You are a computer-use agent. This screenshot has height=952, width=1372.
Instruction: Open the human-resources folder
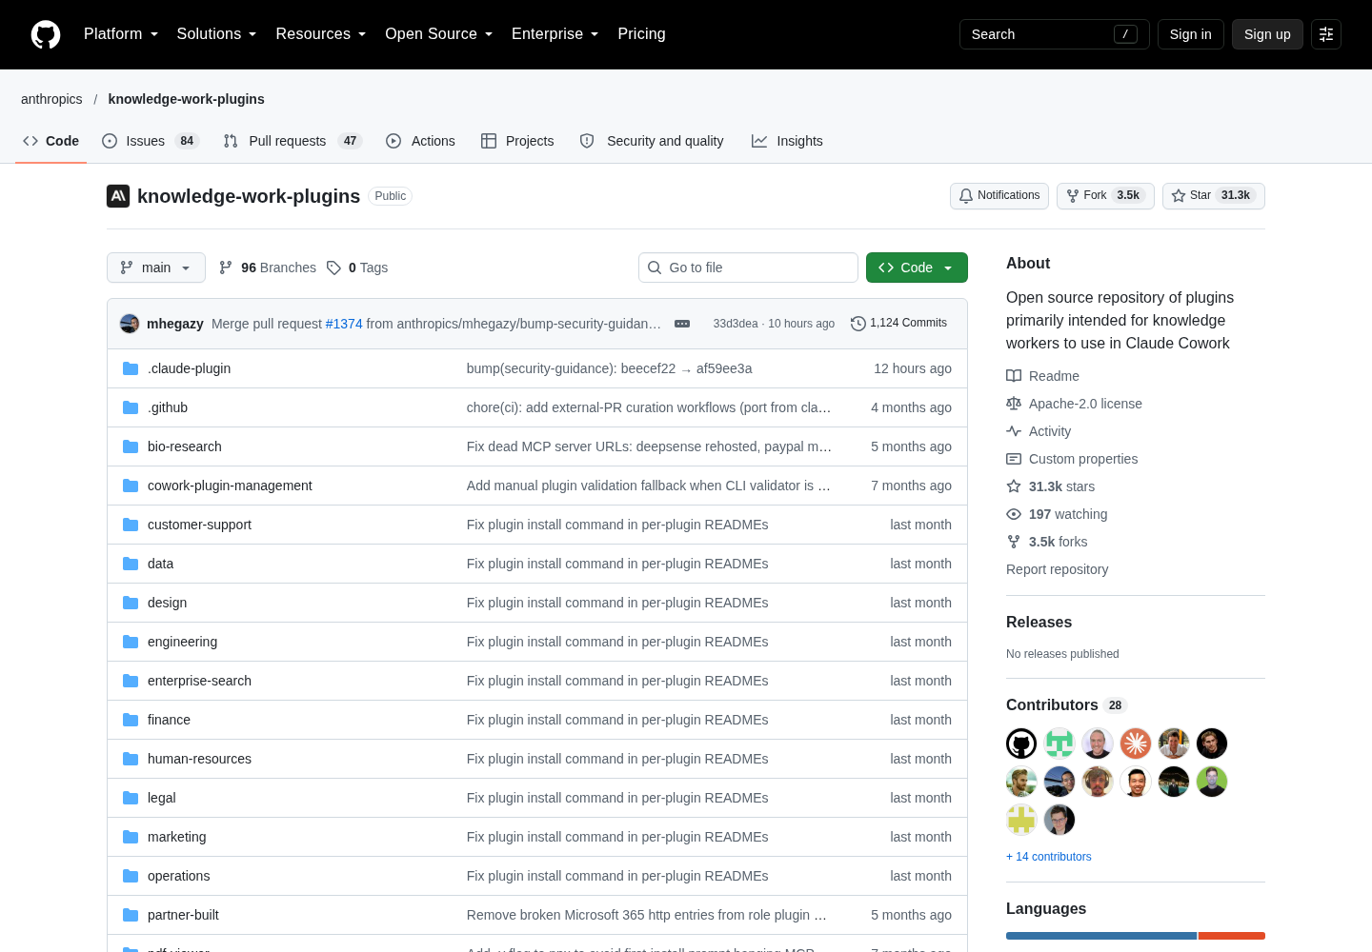[x=199, y=759]
